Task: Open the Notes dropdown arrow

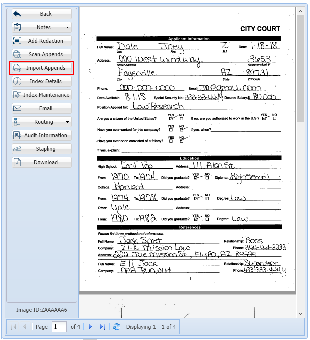Action: (67, 28)
